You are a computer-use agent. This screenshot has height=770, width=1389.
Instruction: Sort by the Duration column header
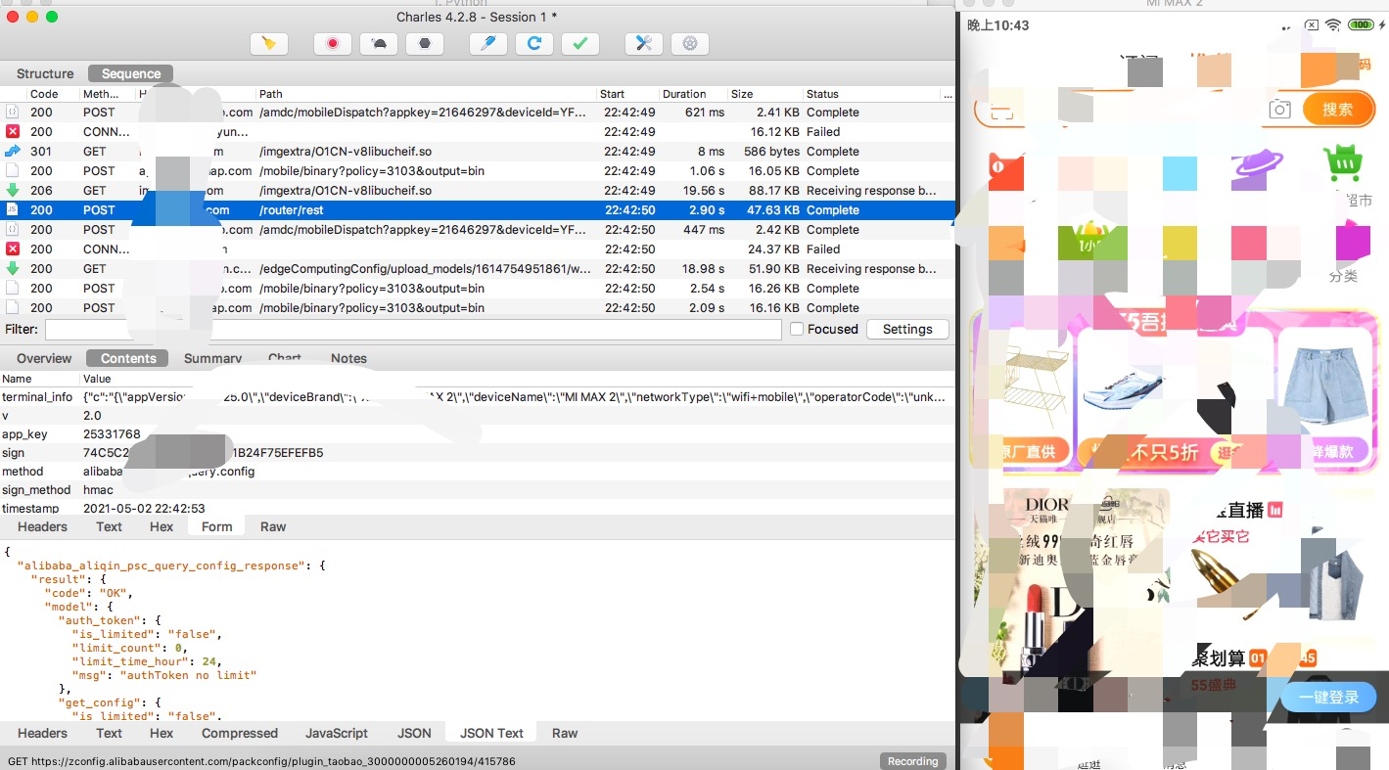[692, 94]
